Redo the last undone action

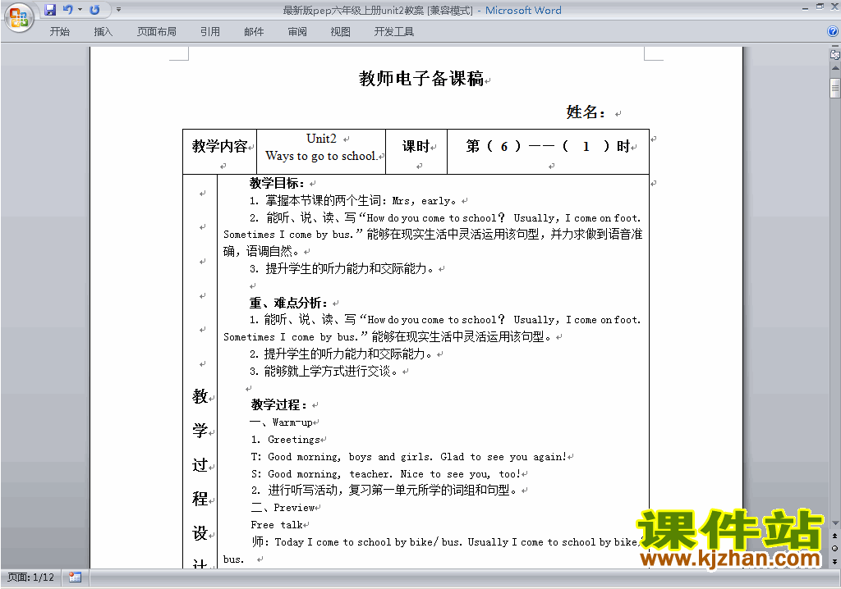tap(94, 10)
